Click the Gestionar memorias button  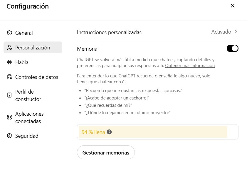pyautogui.click(x=106, y=152)
